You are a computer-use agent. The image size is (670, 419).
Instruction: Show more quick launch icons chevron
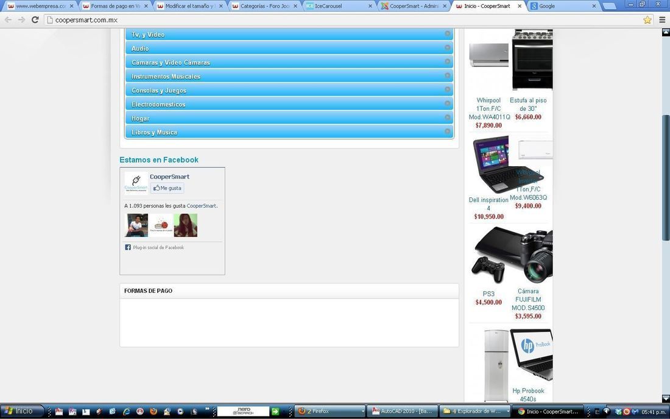[x=207, y=409]
